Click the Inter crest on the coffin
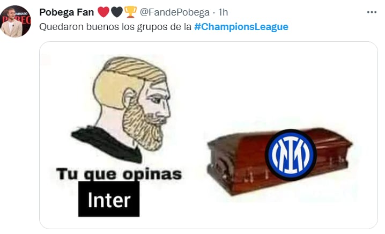Image resolution: width=385 pixels, height=234 pixels. pyautogui.click(x=291, y=155)
